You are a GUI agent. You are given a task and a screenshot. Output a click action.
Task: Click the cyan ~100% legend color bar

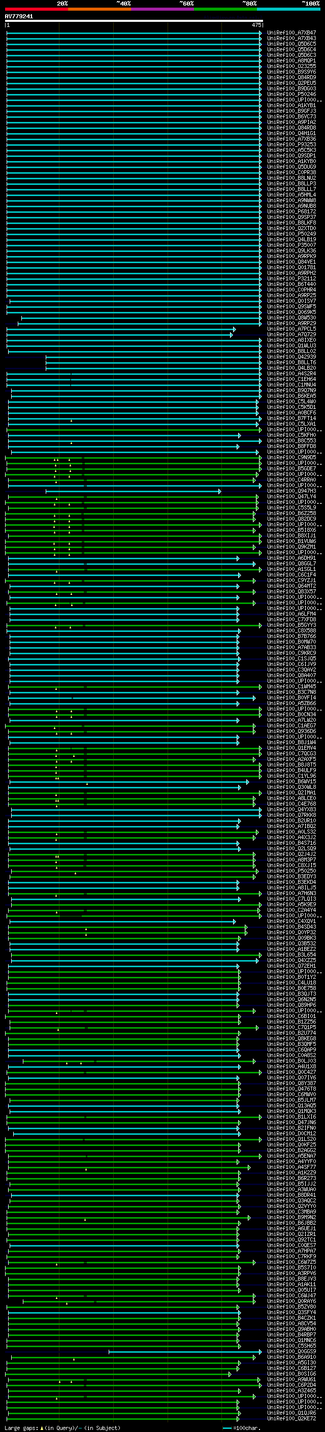pos(288,9)
